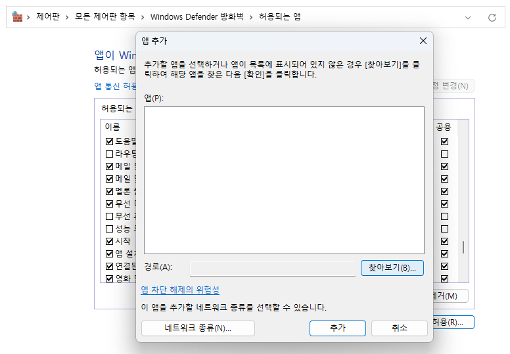Close the 앱 추가 dialog
Viewport: 510px width, 354px height.
423,41
